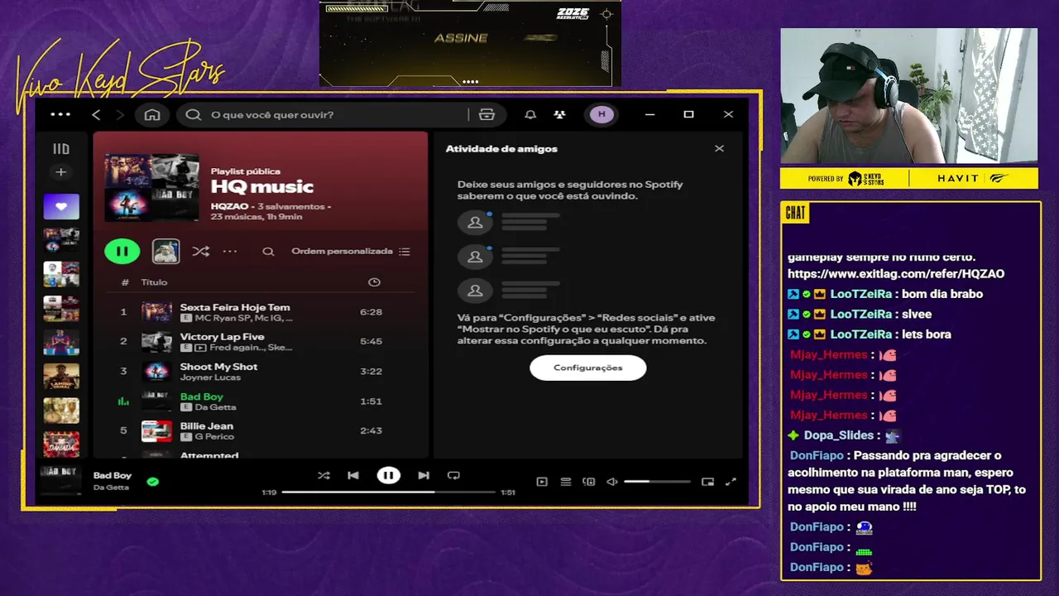The width and height of the screenshot is (1059, 596).
Task: Pause playback in the bottom player
Action: (388, 475)
